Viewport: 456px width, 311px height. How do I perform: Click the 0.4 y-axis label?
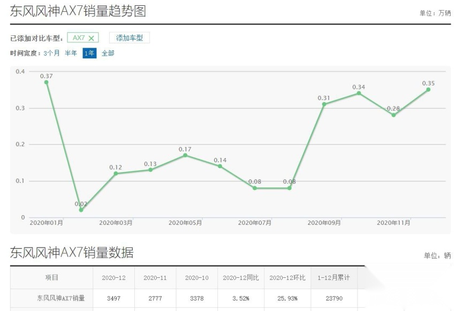(20, 72)
